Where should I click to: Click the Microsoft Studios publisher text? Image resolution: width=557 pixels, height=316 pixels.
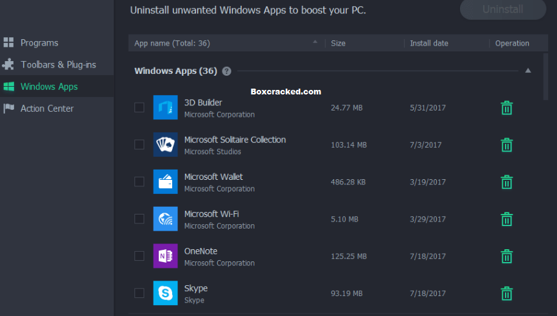click(x=213, y=152)
